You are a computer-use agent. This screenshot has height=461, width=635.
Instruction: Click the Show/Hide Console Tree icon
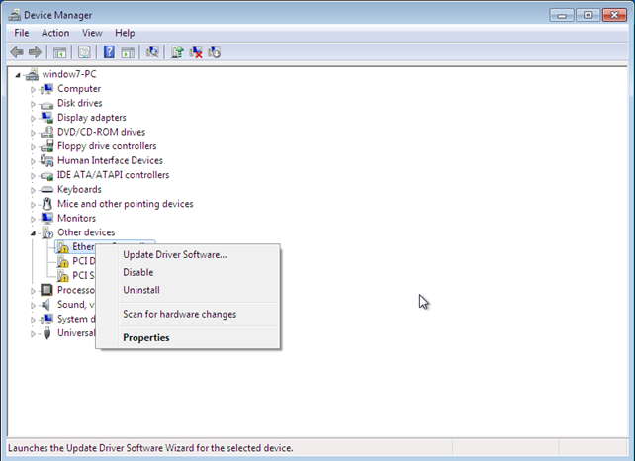(x=60, y=52)
